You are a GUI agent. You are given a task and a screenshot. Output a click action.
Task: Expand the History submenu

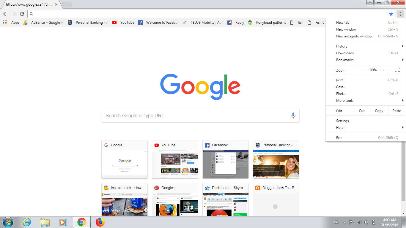point(366,46)
